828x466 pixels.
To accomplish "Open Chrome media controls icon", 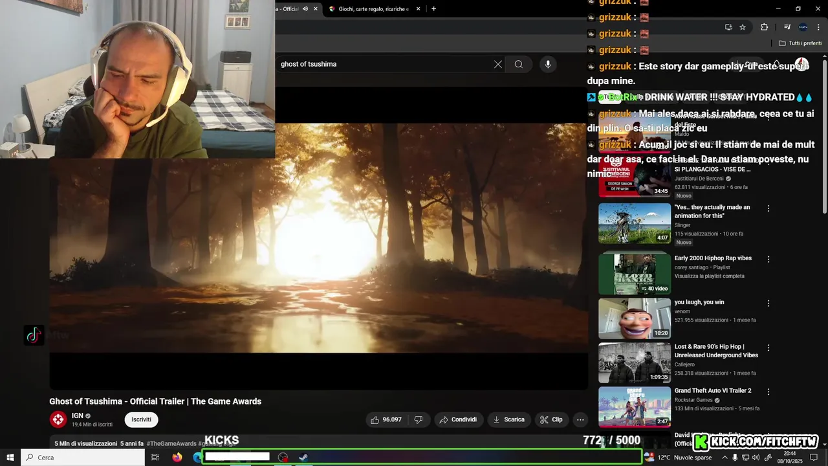I will 787,27.
